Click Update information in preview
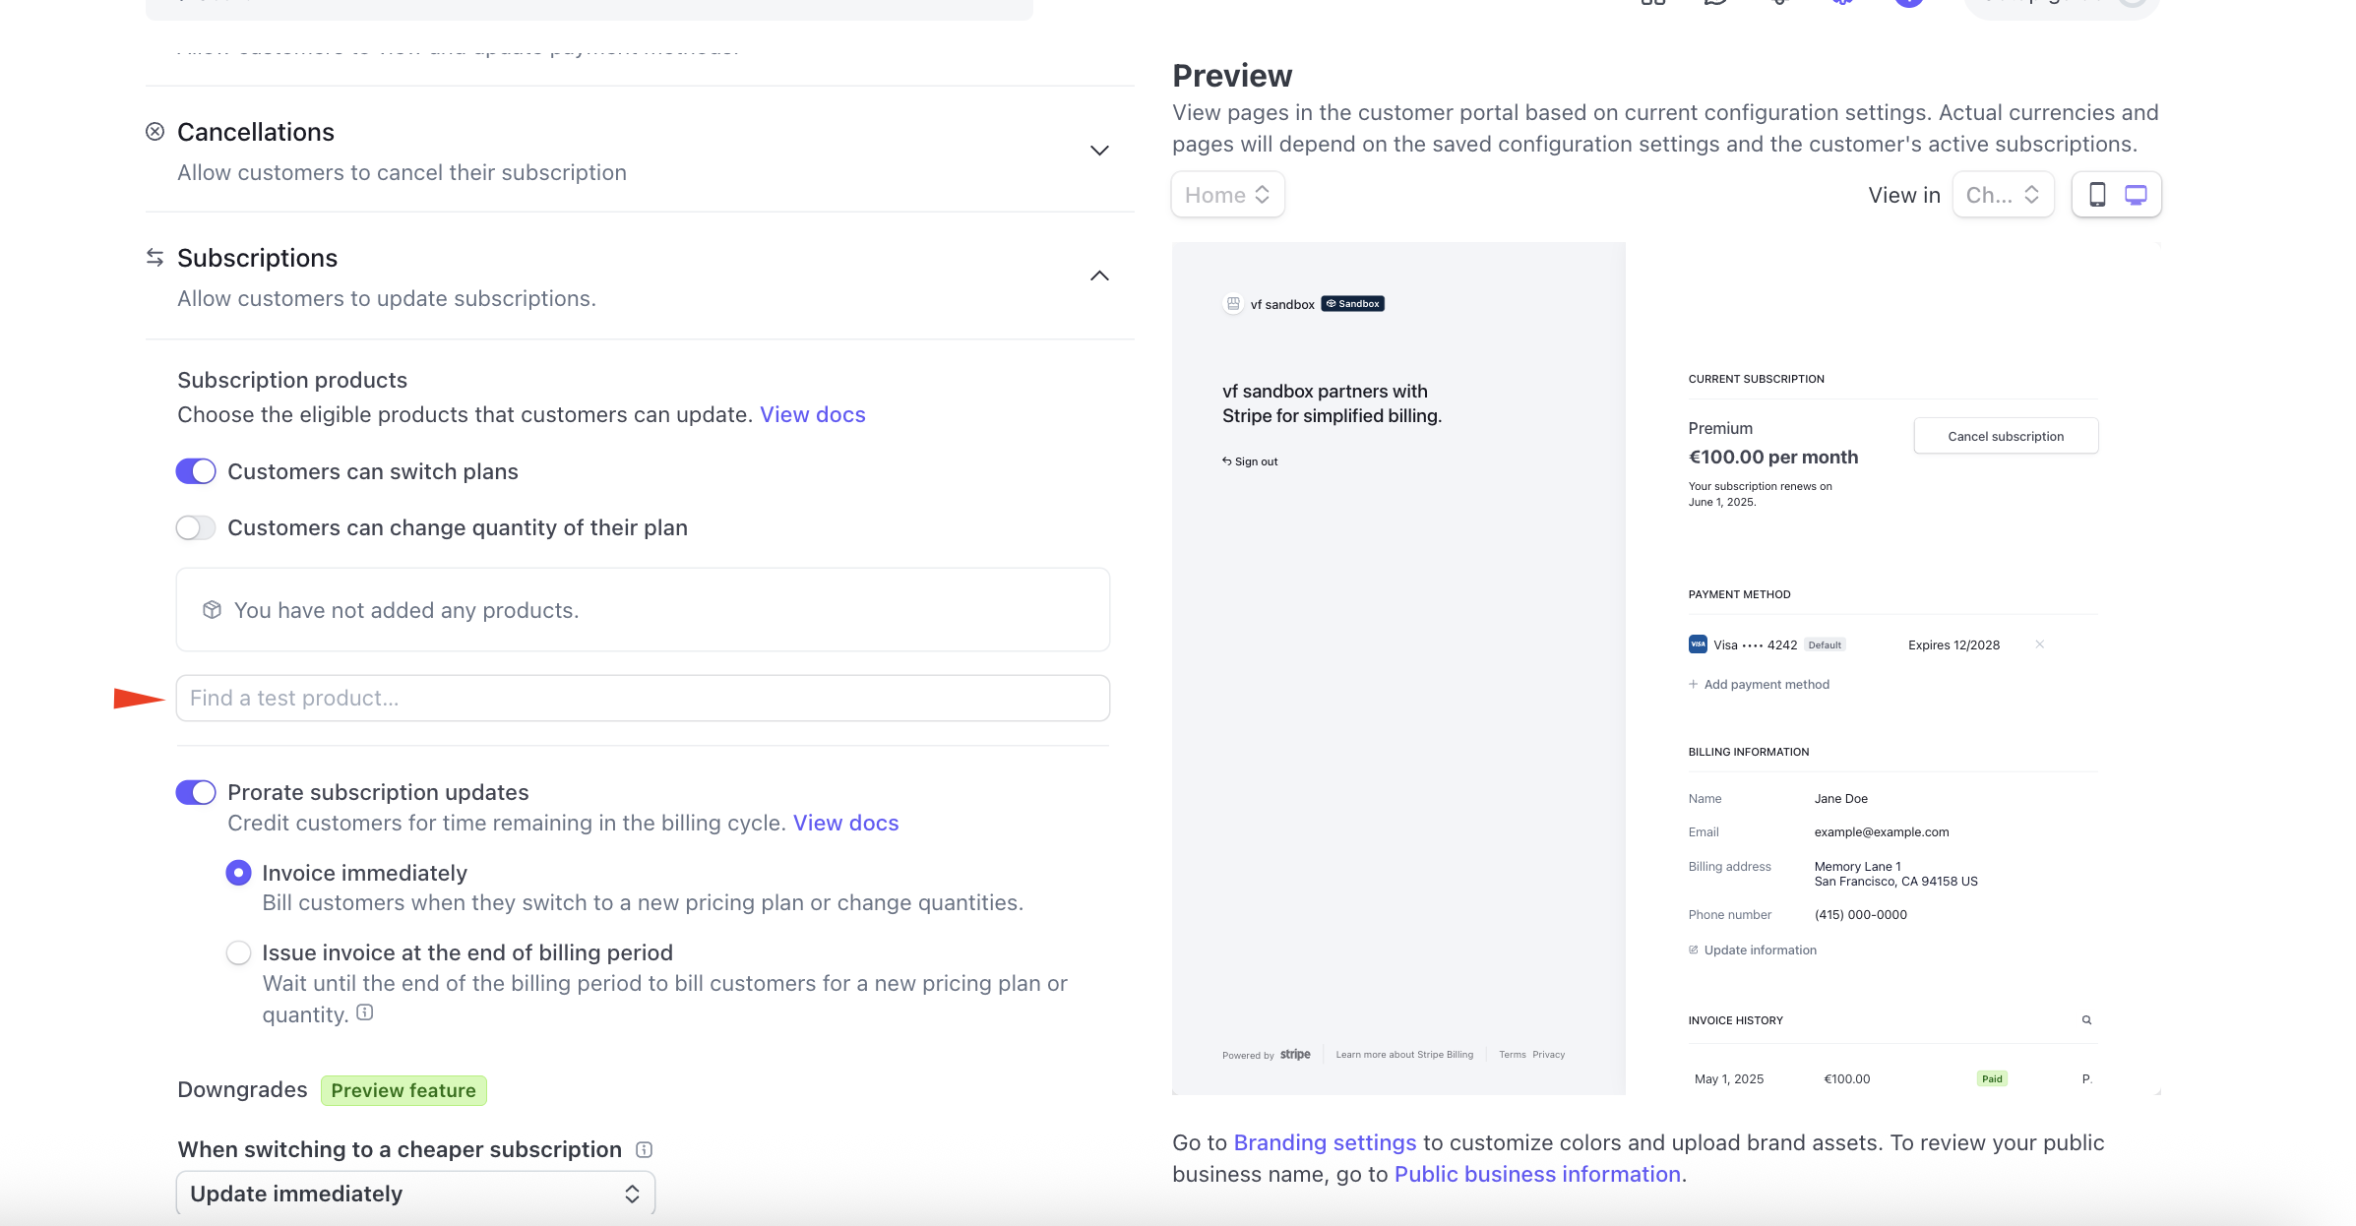Viewport: 2356px width, 1226px height. [x=1753, y=950]
